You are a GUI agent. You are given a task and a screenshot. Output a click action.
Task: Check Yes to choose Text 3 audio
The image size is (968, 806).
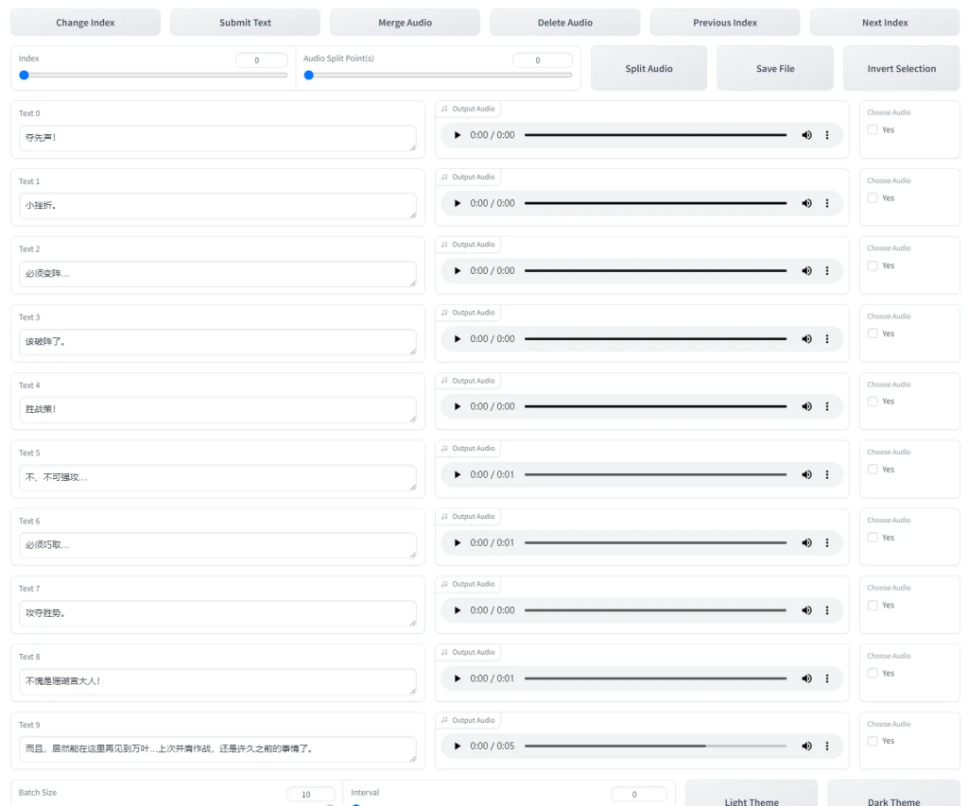point(873,334)
